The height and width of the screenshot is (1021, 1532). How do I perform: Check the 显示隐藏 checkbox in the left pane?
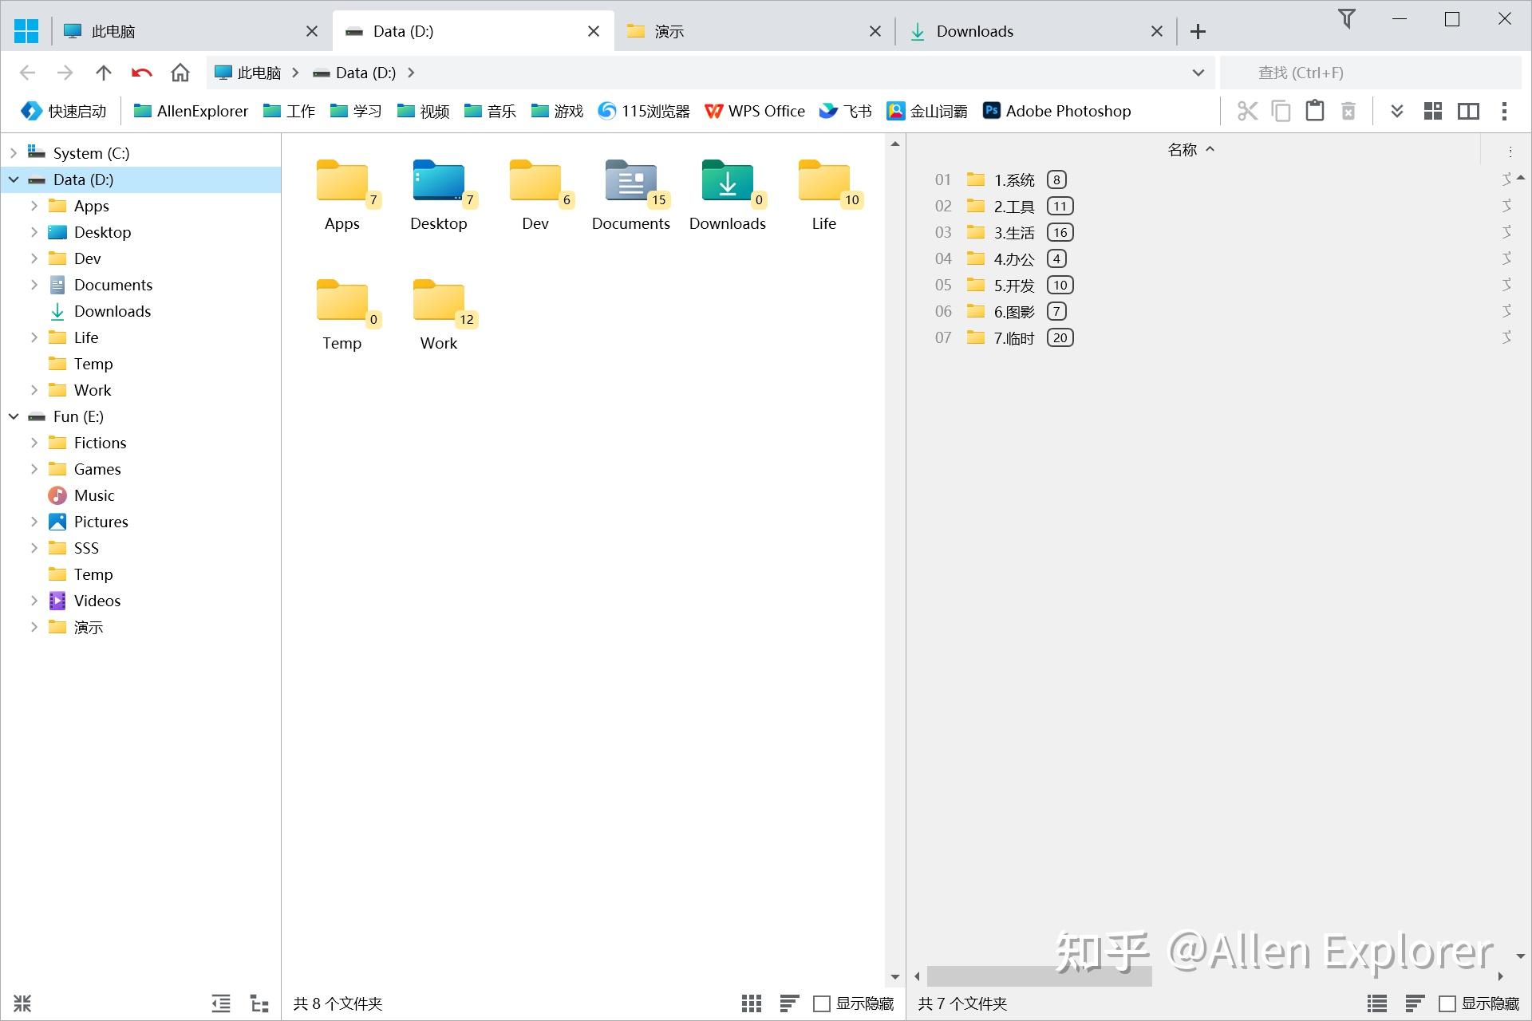(x=823, y=1003)
